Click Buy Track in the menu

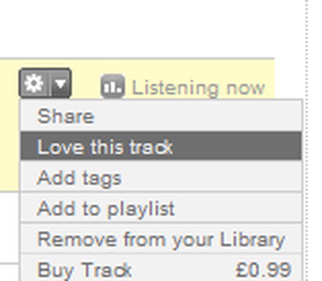click(x=85, y=269)
